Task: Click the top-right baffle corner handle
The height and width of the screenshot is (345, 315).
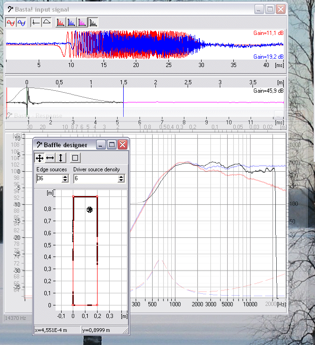Action: (97, 196)
